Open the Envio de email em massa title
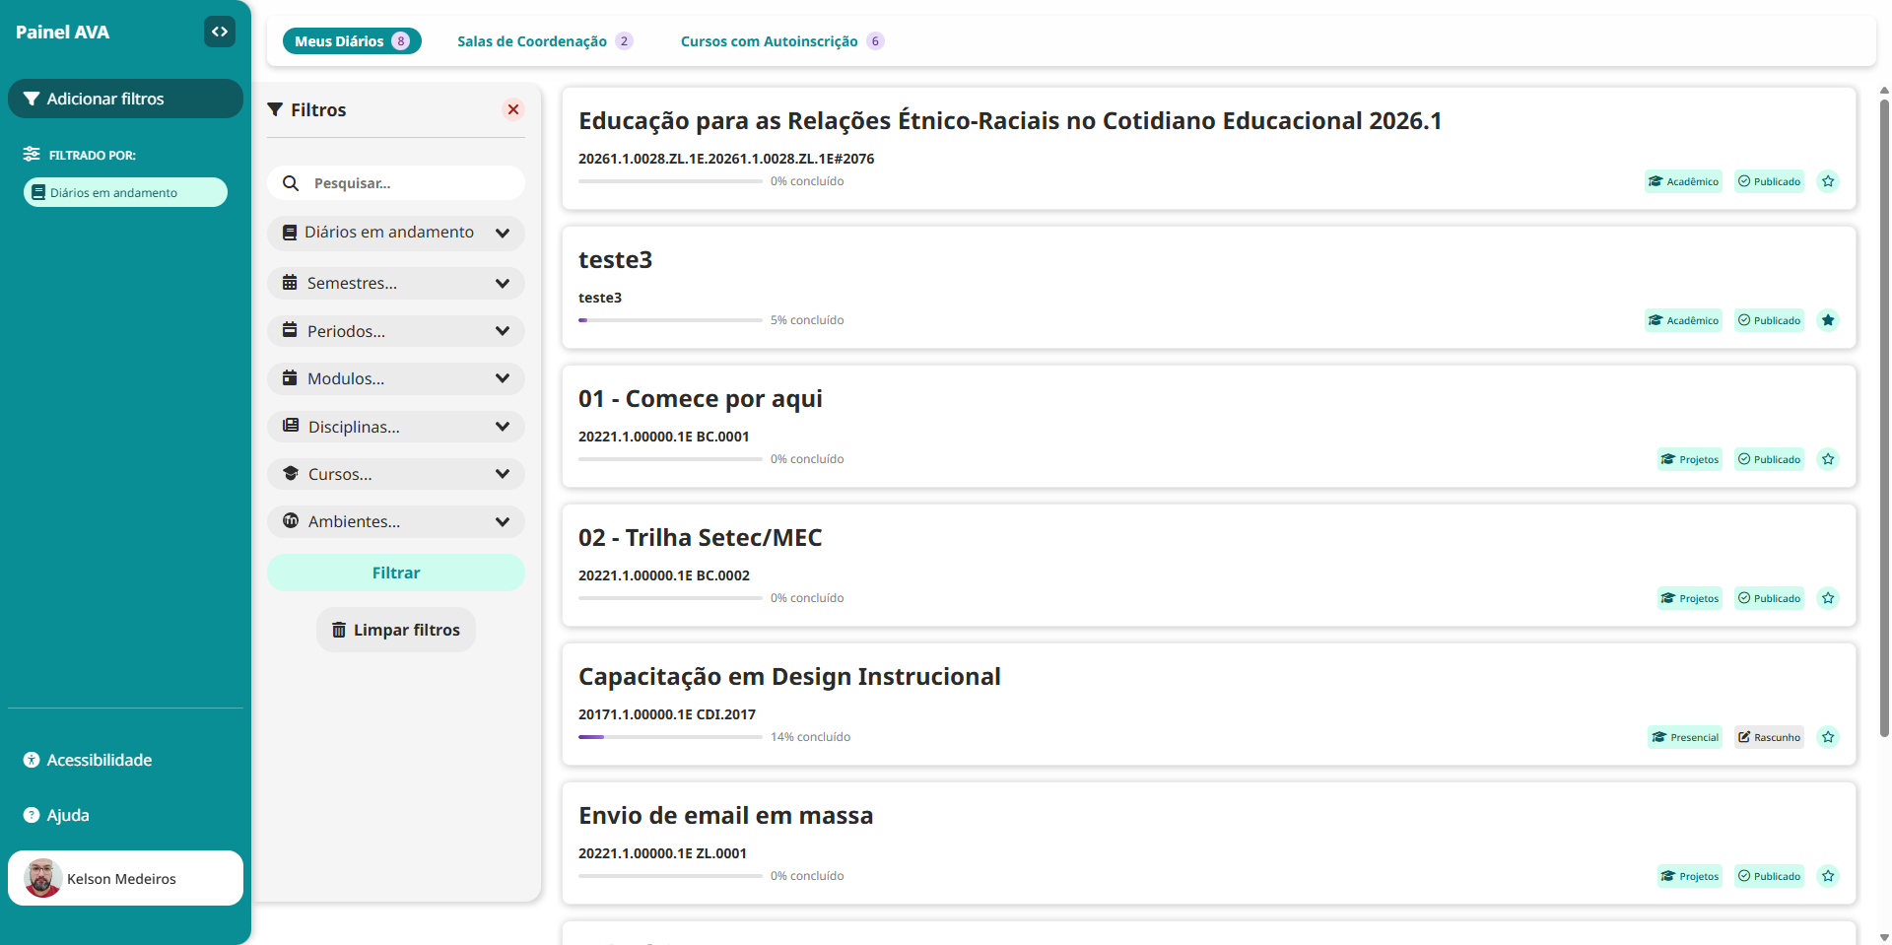 725,815
